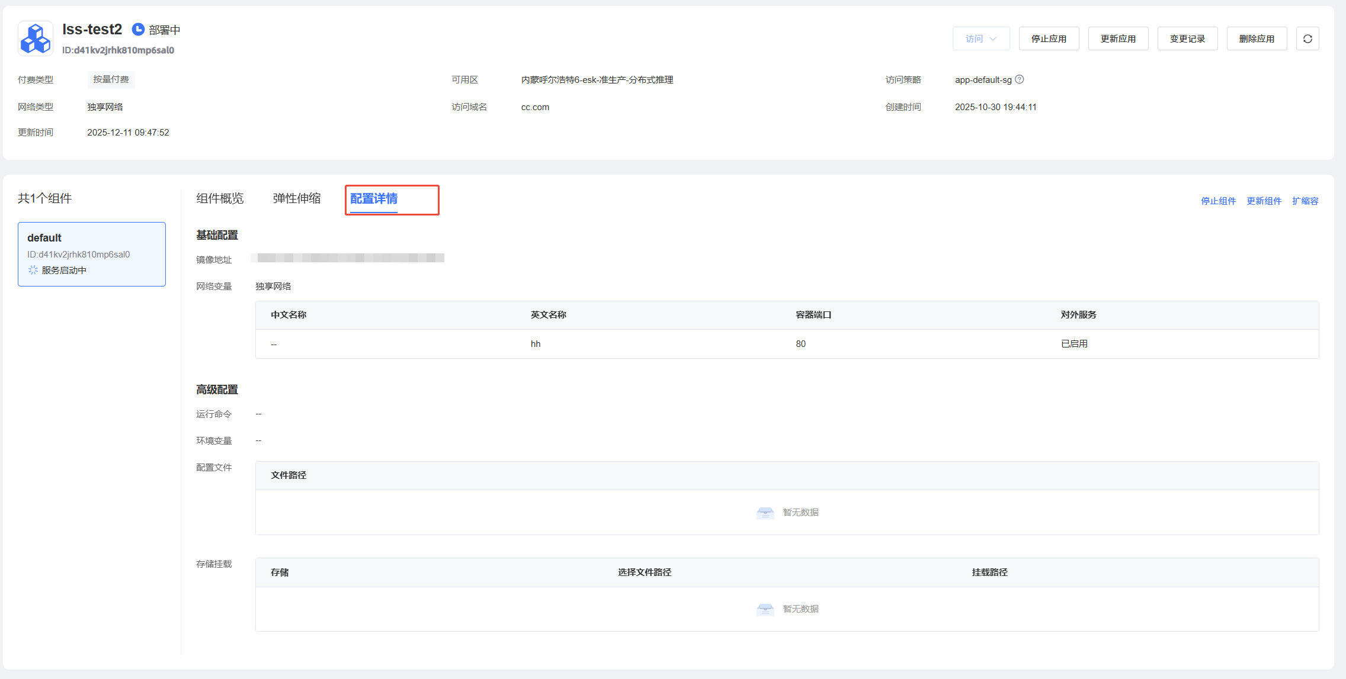This screenshot has height=679, width=1346.
Task: Select the default component card
Action: click(x=92, y=254)
